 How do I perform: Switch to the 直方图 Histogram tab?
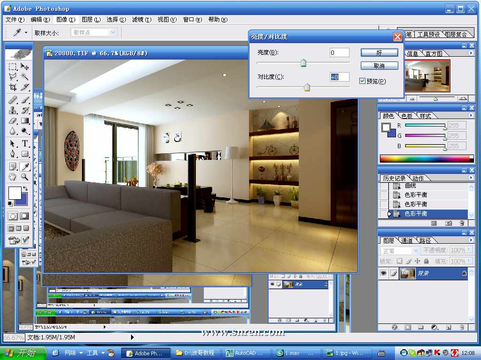[x=434, y=53]
